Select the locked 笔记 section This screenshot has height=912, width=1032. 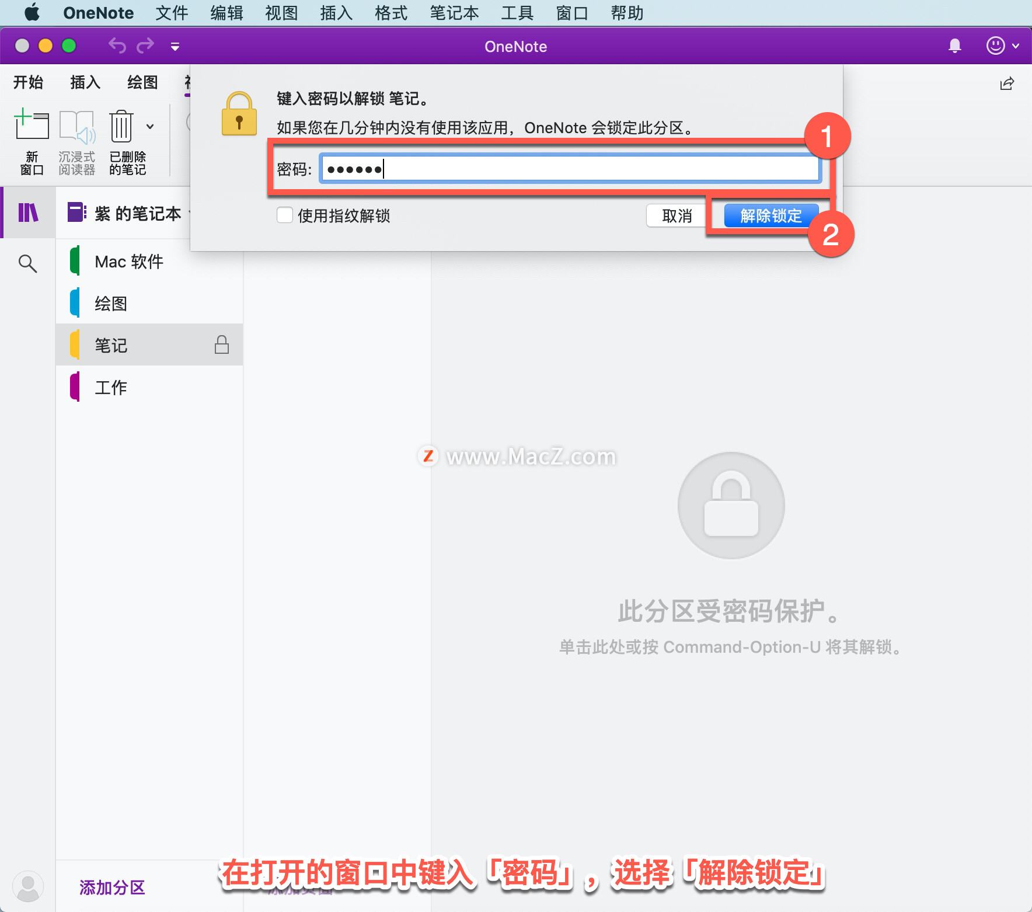pyautogui.click(x=149, y=344)
